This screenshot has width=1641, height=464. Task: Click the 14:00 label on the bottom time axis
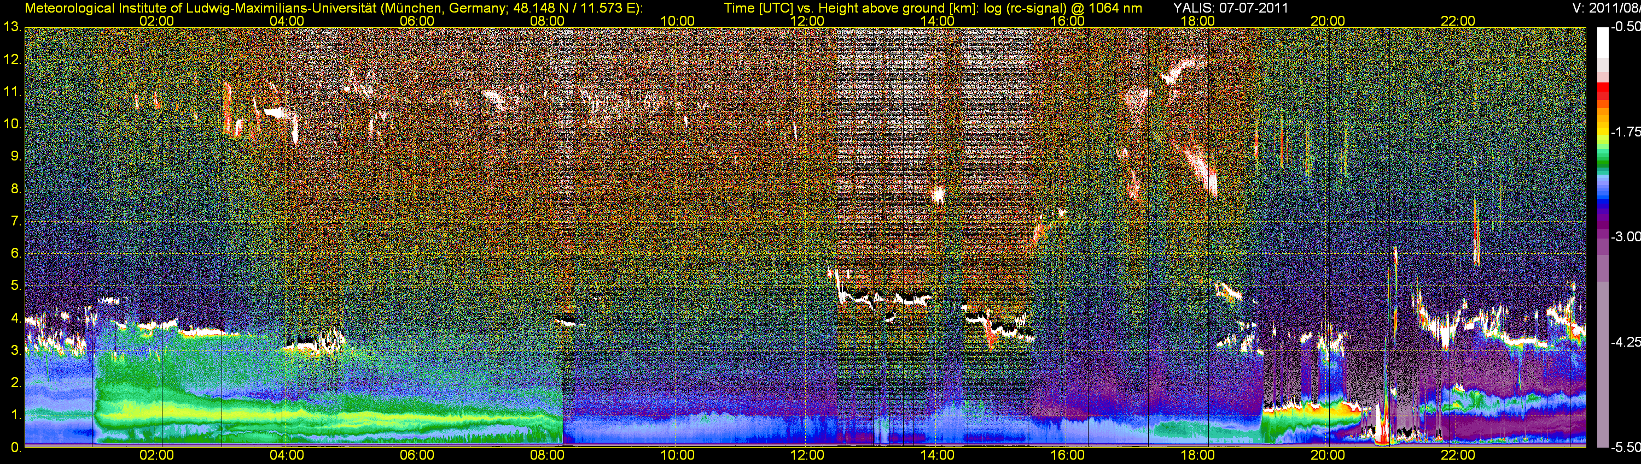(x=937, y=455)
